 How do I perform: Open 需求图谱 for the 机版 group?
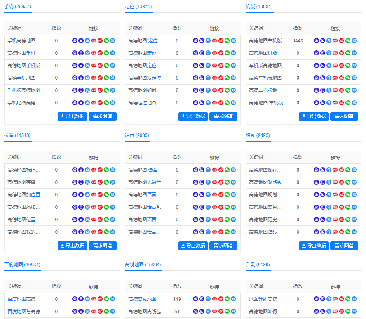pos(344,116)
